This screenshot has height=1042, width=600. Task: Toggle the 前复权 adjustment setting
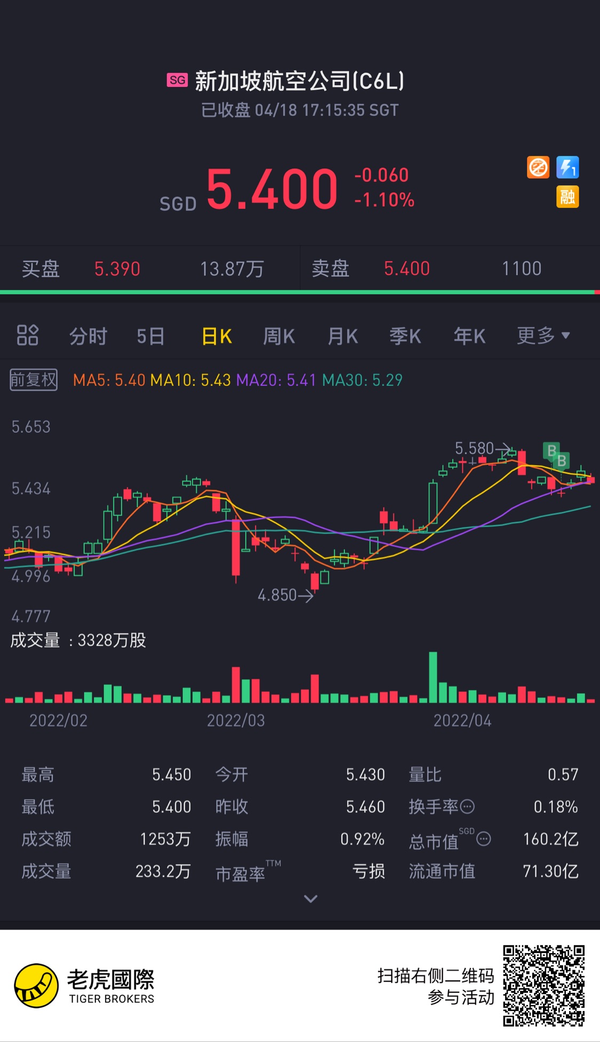tap(34, 380)
